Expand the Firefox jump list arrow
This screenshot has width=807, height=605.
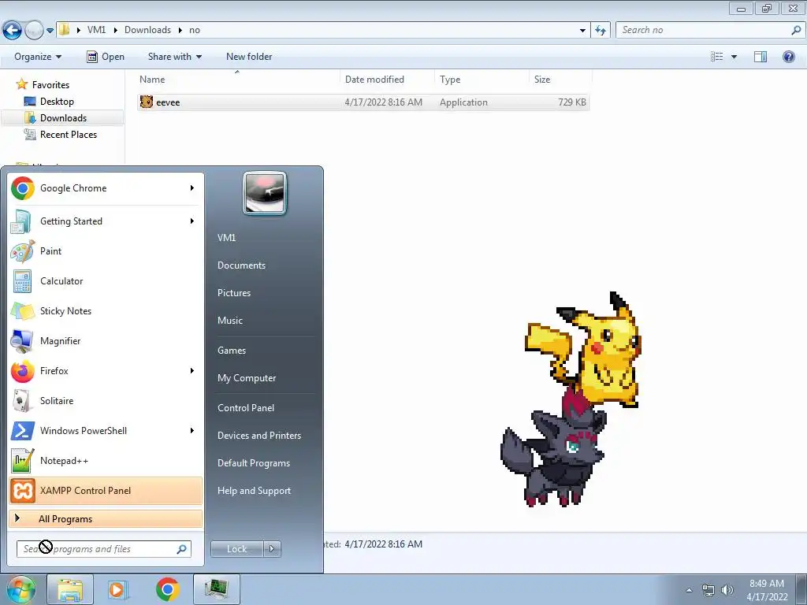[x=192, y=371]
